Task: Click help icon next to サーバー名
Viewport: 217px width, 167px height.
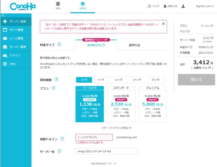Action: 59,151
